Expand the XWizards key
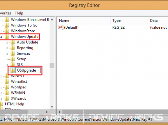This screenshot has height=125, width=168. tap(2, 99)
